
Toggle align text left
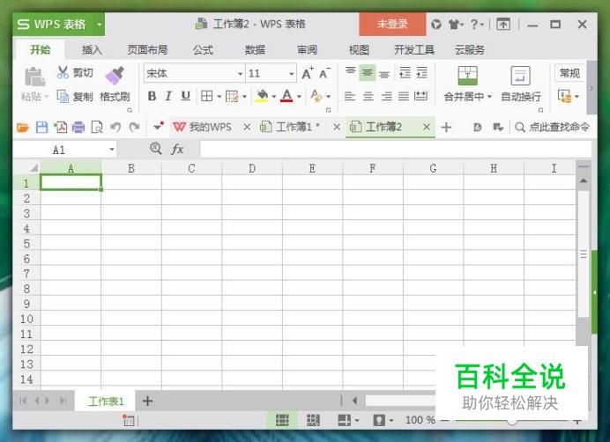click(x=350, y=96)
